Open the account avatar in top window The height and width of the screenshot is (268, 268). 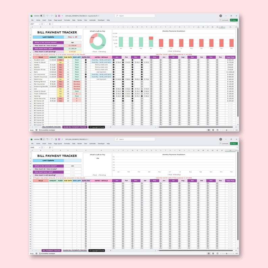(x=221, y=16)
